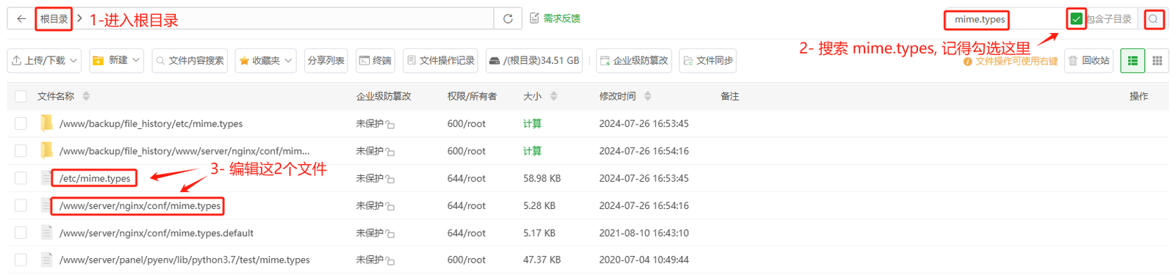Click the 58.98 KB size cell

(542, 178)
